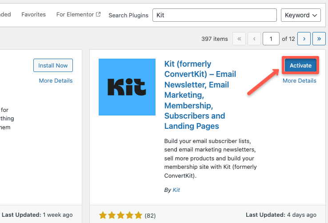Click the Kit author link

point(176,190)
